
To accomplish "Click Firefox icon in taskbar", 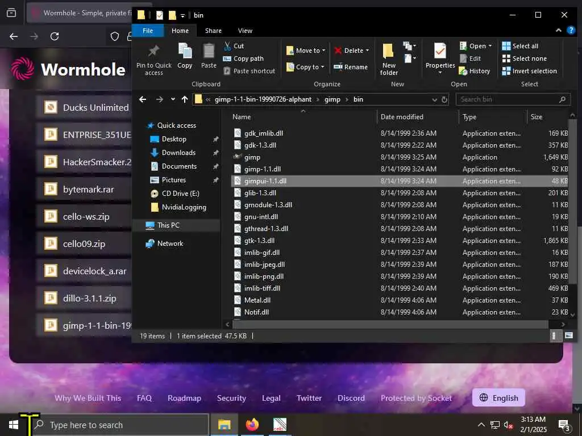I will (x=252, y=425).
